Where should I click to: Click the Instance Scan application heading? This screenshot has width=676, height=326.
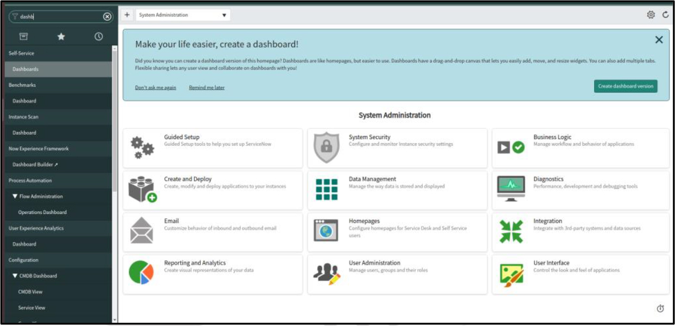59,117
